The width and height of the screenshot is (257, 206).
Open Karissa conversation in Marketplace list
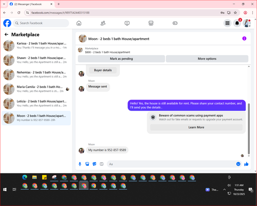(x=36, y=45)
